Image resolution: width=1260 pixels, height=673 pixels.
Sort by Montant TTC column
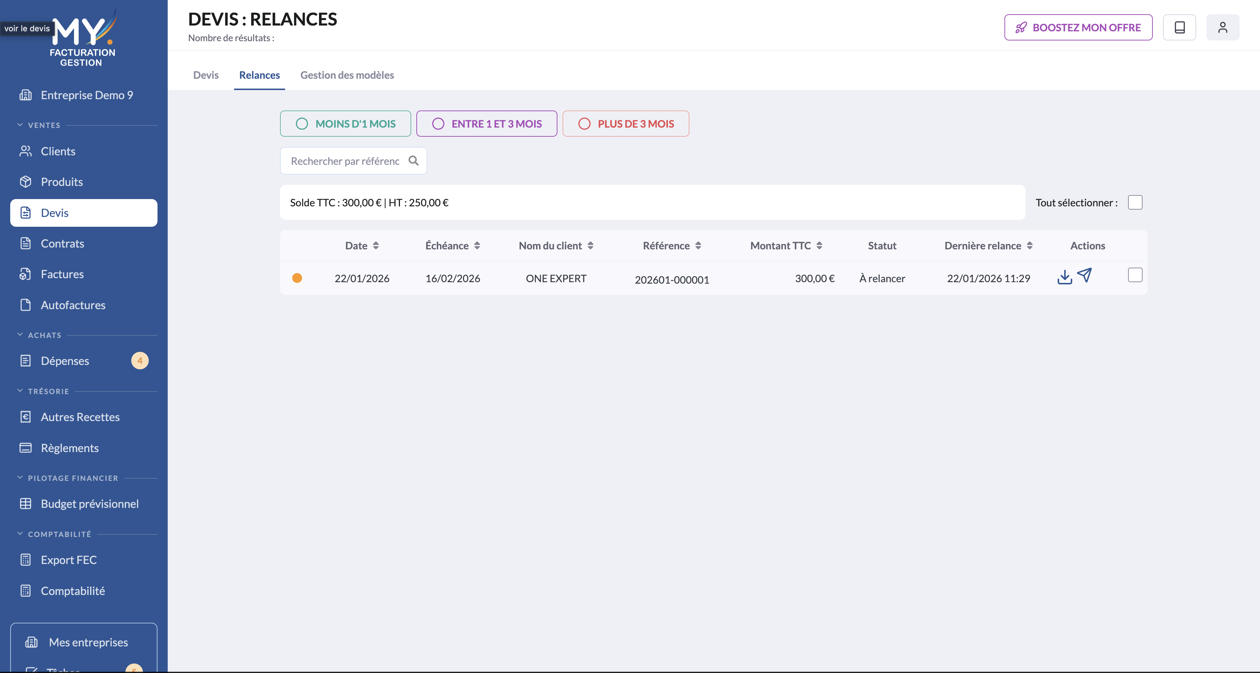(x=786, y=245)
